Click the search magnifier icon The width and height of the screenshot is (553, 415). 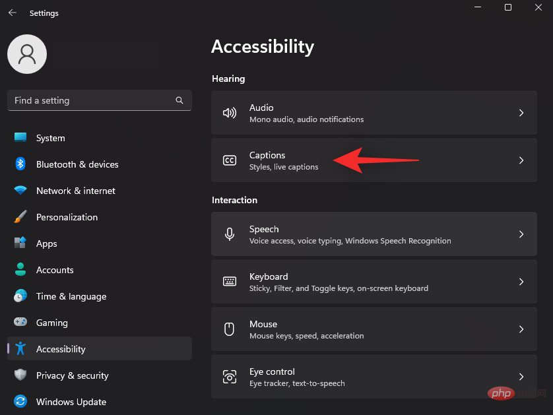click(179, 100)
